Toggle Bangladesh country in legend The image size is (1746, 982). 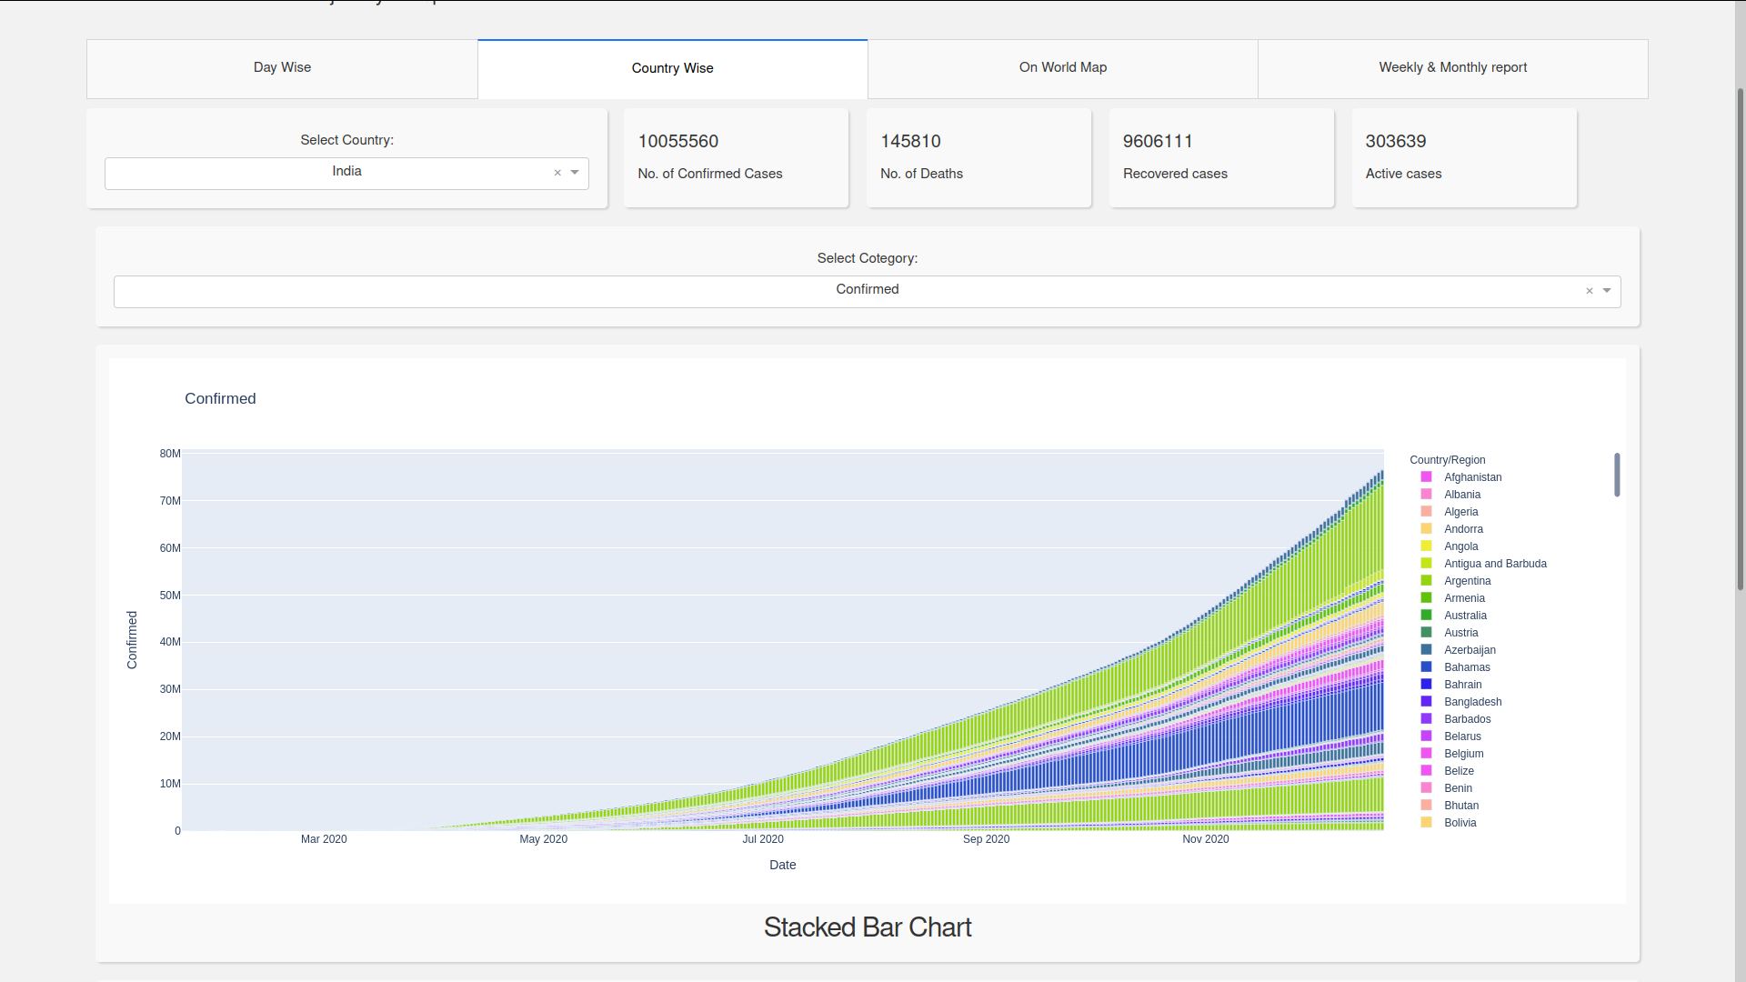pyautogui.click(x=1474, y=701)
